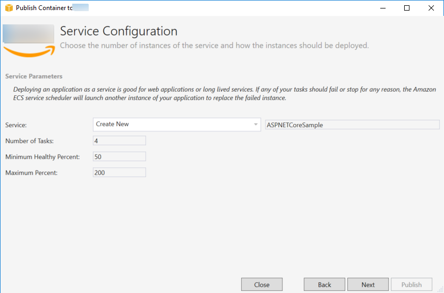This screenshot has height=293, width=444.
Task: Close the window using the title bar X
Action: (431, 8)
